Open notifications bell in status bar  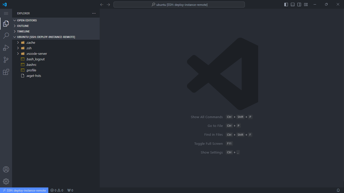point(338,190)
